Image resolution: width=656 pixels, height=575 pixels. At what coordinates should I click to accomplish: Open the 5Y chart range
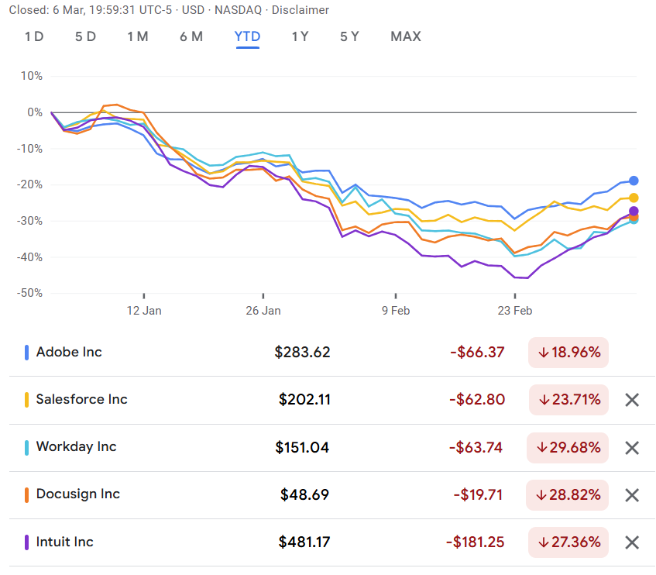pyautogui.click(x=349, y=36)
